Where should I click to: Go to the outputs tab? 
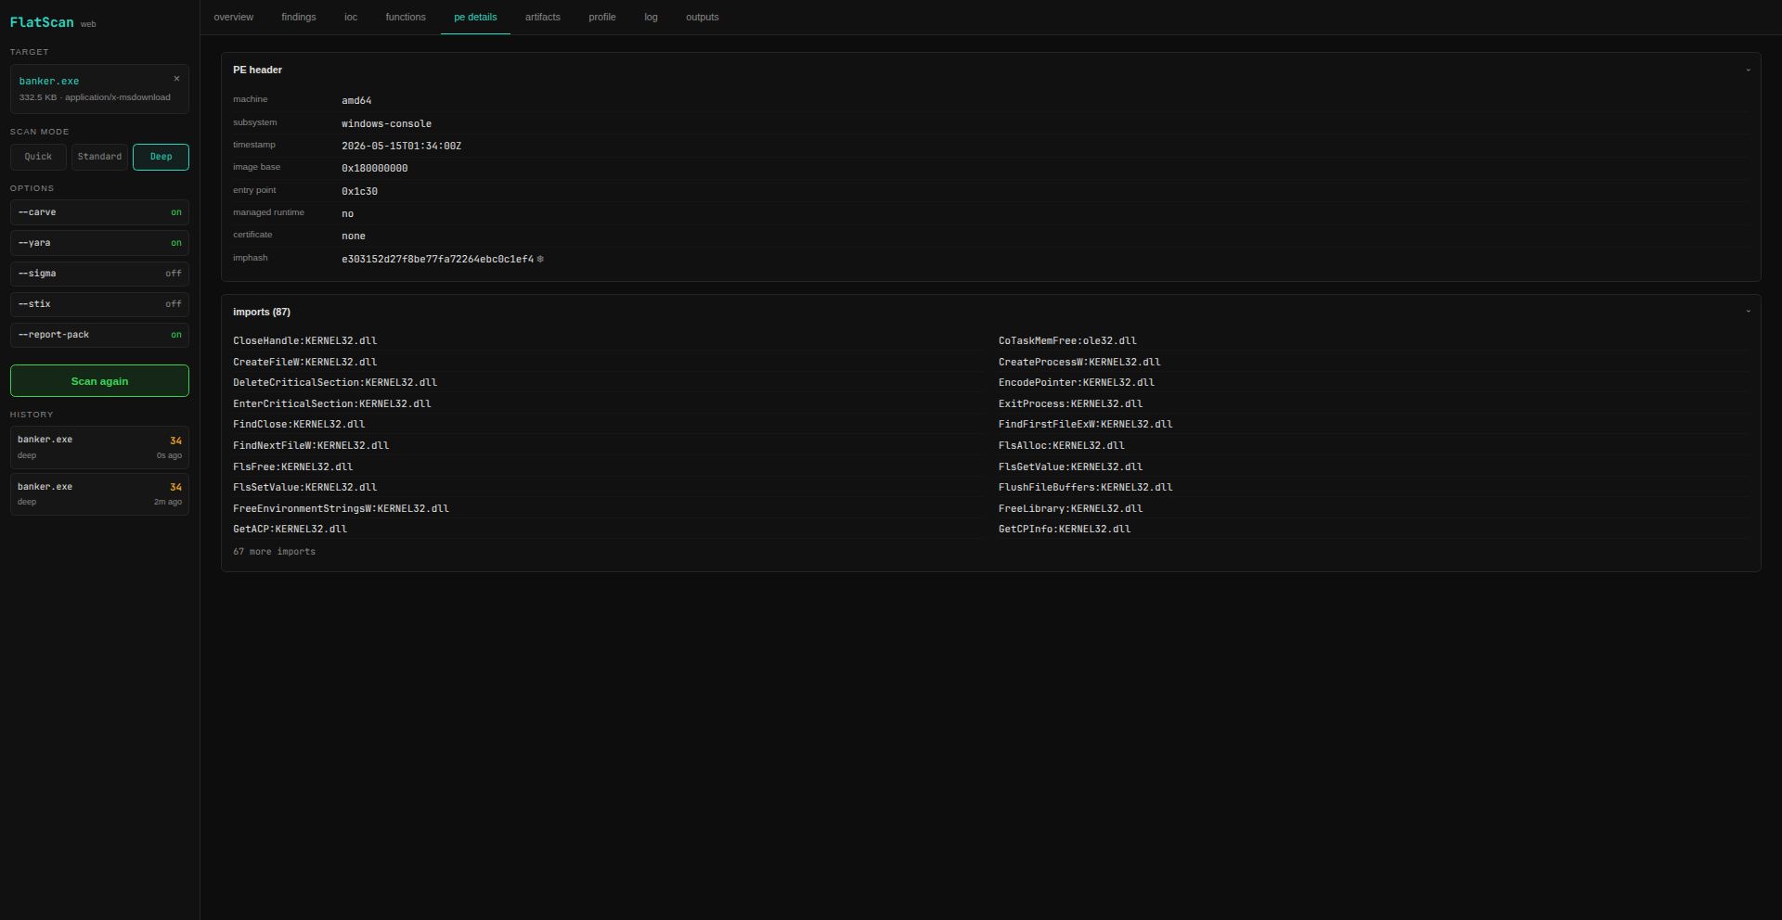pos(702,18)
